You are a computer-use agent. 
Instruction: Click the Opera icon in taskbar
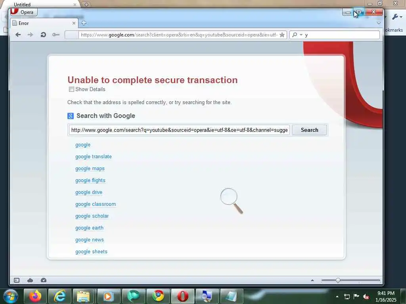(183, 296)
